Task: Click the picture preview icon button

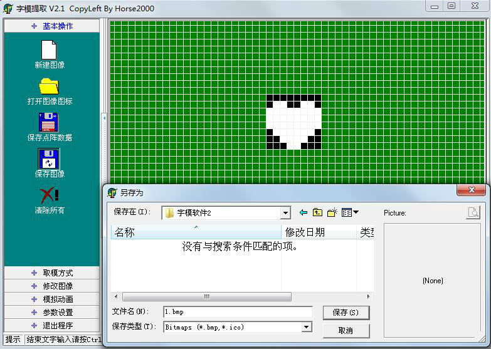Action: [473, 213]
